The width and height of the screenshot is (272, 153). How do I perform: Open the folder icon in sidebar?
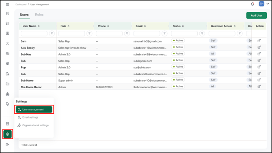point(7,84)
